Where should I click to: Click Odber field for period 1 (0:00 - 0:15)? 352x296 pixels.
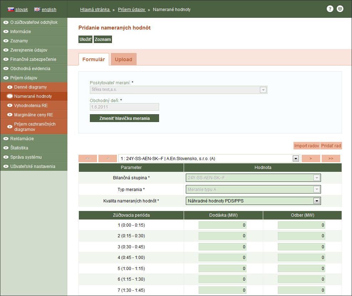(x=301, y=225)
